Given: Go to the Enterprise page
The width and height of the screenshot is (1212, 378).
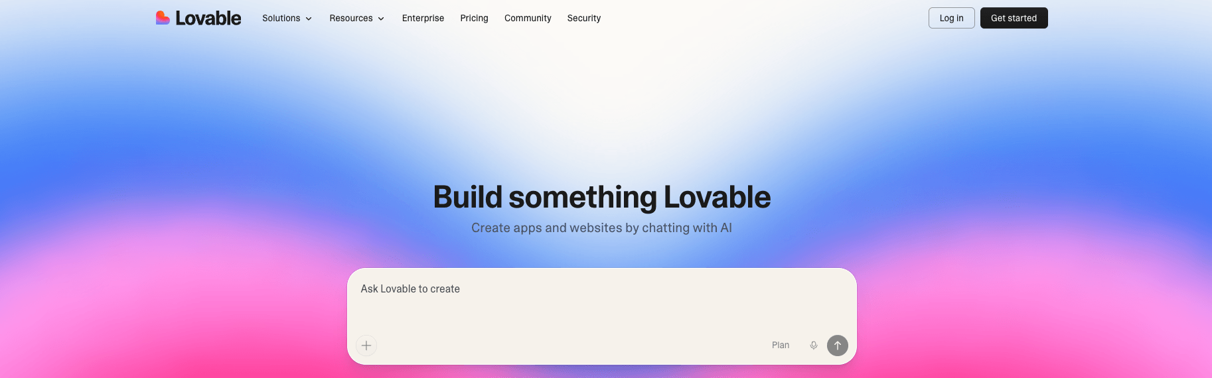Looking at the screenshot, I should coord(423,19).
